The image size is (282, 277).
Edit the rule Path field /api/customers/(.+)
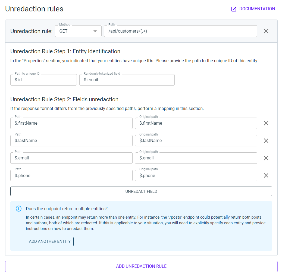(x=180, y=31)
